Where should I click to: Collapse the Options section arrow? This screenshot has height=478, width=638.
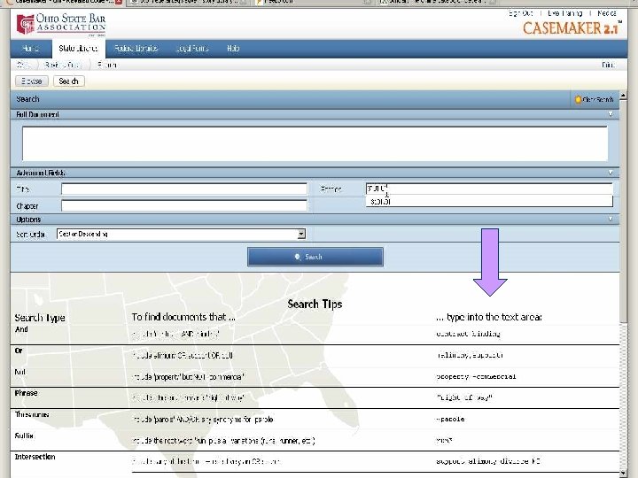pyautogui.click(x=611, y=220)
